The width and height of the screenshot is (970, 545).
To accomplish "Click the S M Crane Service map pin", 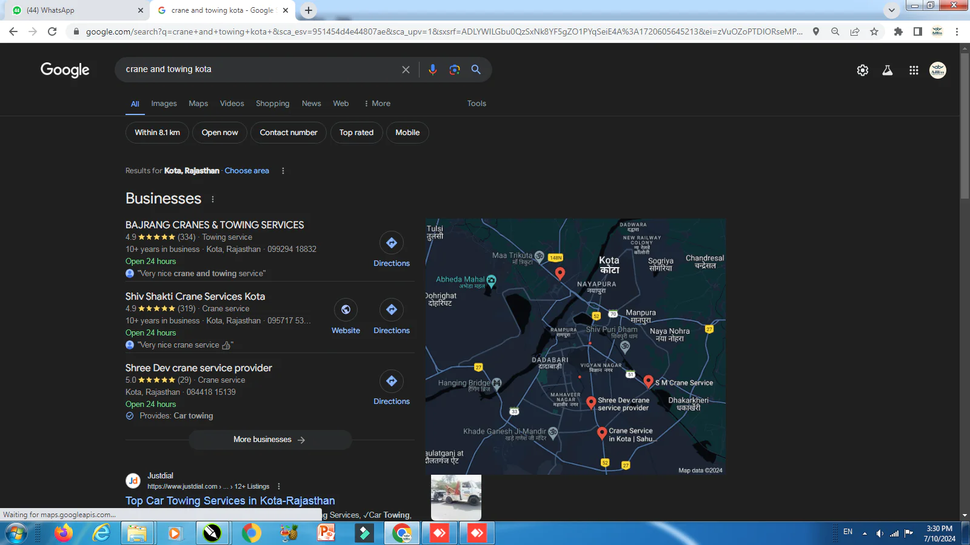I will click(x=648, y=381).
